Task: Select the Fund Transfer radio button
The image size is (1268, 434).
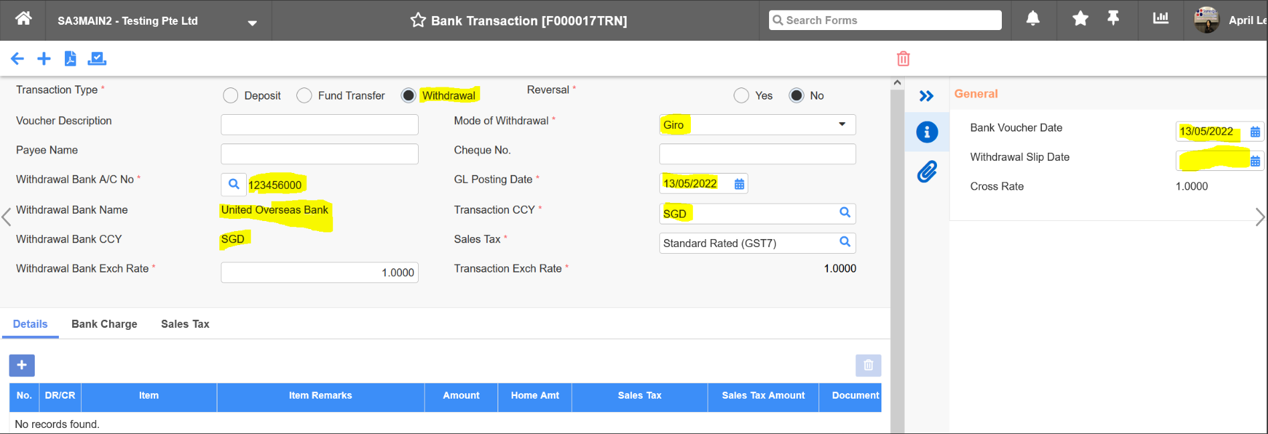Action: [304, 95]
